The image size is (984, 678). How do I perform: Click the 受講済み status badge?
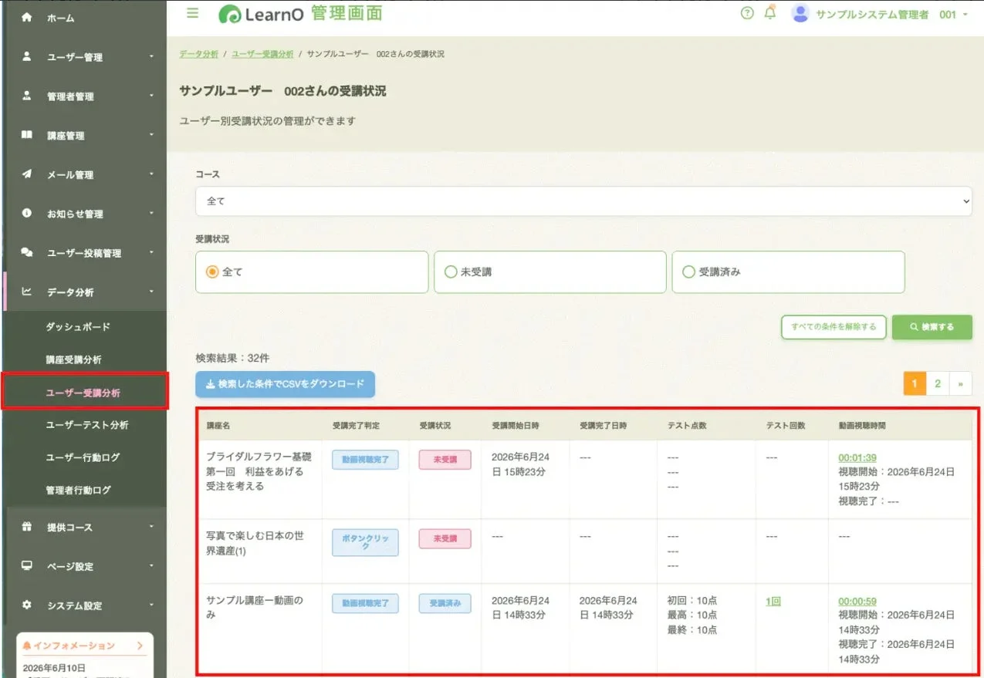pyautogui.click(x=445, y=603)
